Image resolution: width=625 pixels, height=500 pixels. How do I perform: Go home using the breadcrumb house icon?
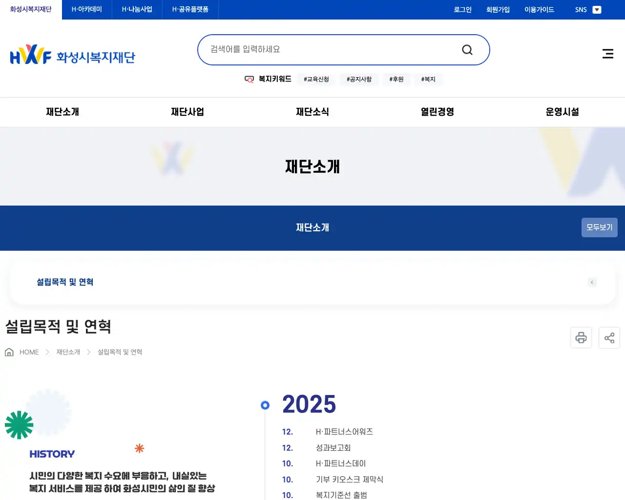pyautogui.click(x=9, y=352)
